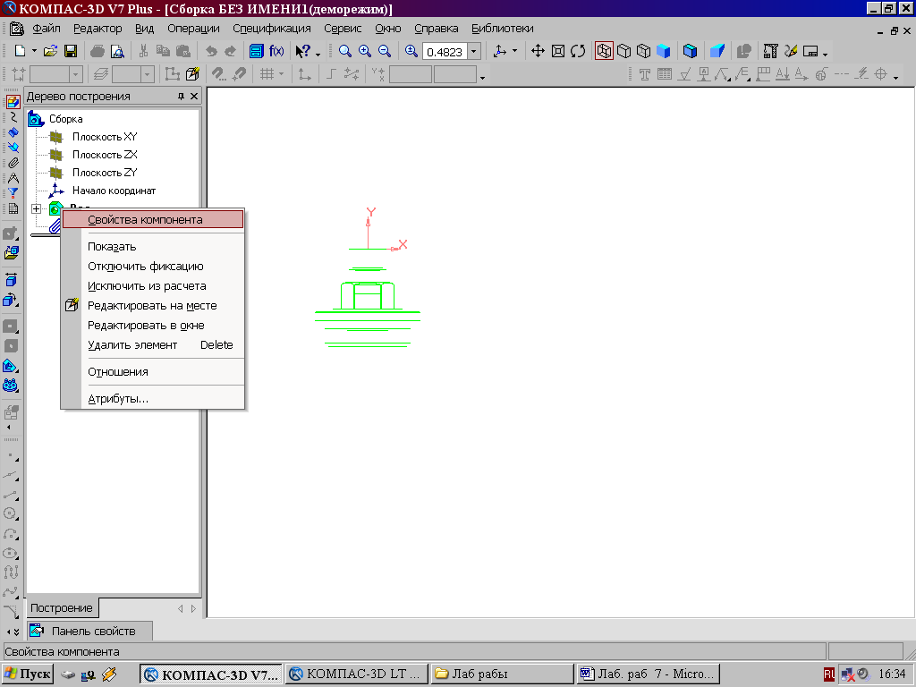Choose Свойства компонента from context menu
916x687 pixels.
152,220
